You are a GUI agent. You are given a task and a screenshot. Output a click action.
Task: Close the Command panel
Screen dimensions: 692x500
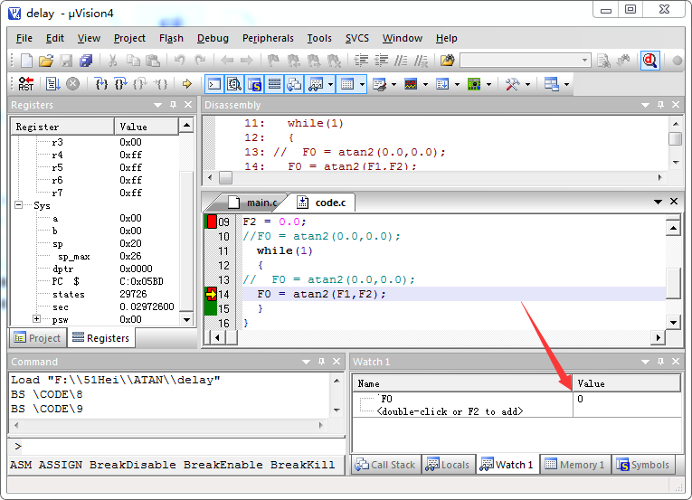[x=337, y=362]
